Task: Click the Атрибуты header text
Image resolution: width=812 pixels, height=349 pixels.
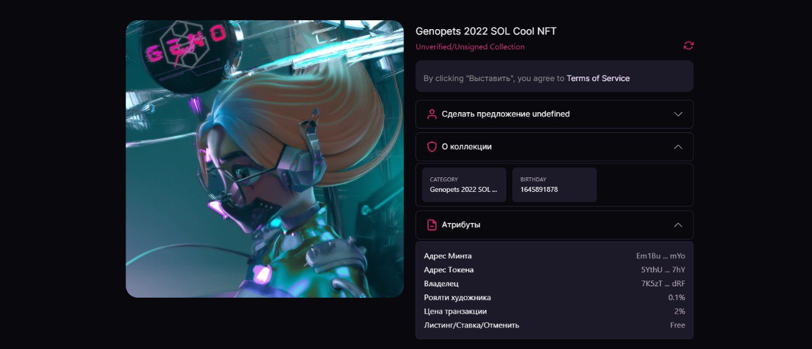Action: pyautogui.click(x=461, y=225)
